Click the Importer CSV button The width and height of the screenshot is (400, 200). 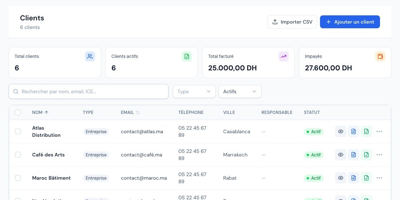(x=292, y=22)
